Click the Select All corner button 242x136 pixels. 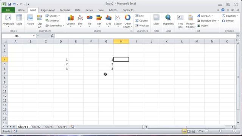click(x=5, y=42)
